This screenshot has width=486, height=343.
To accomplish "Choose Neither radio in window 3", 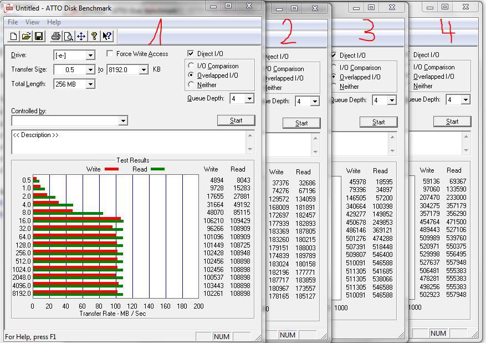I will coord(334,86).
